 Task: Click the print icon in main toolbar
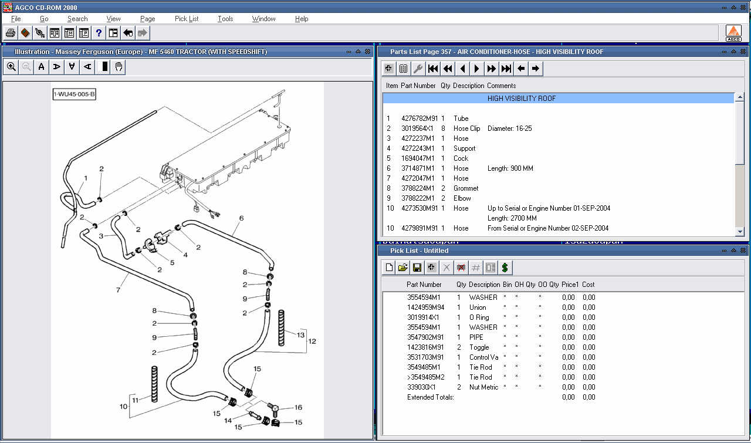coord(11,33)
